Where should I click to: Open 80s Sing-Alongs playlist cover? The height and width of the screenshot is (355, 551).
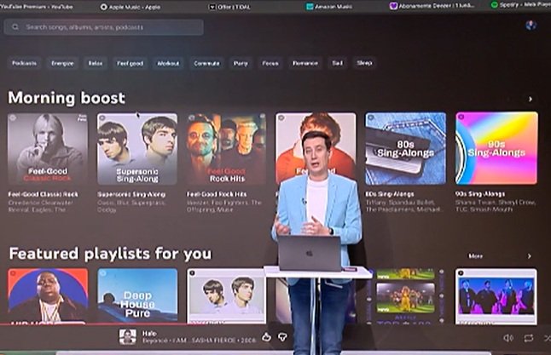[x=405, y=148]
